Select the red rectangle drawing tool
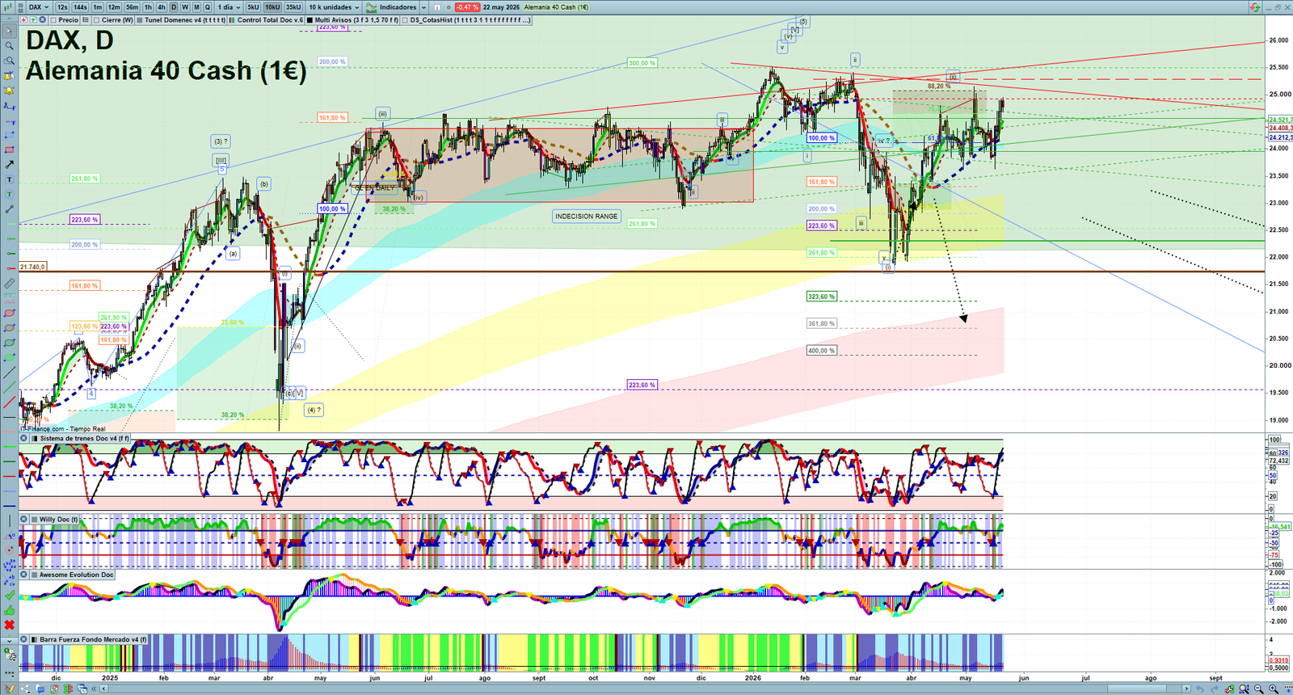 tap(9, 150)
